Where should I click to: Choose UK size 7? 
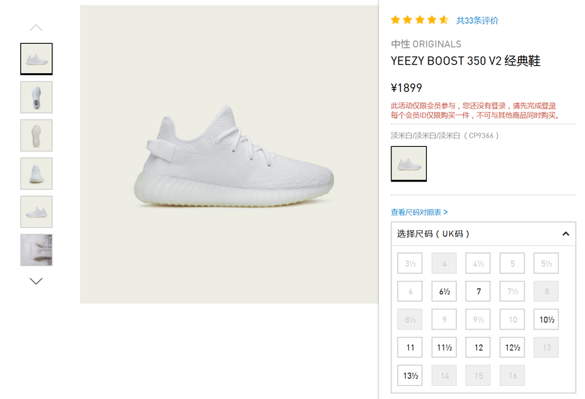[478, 292]
